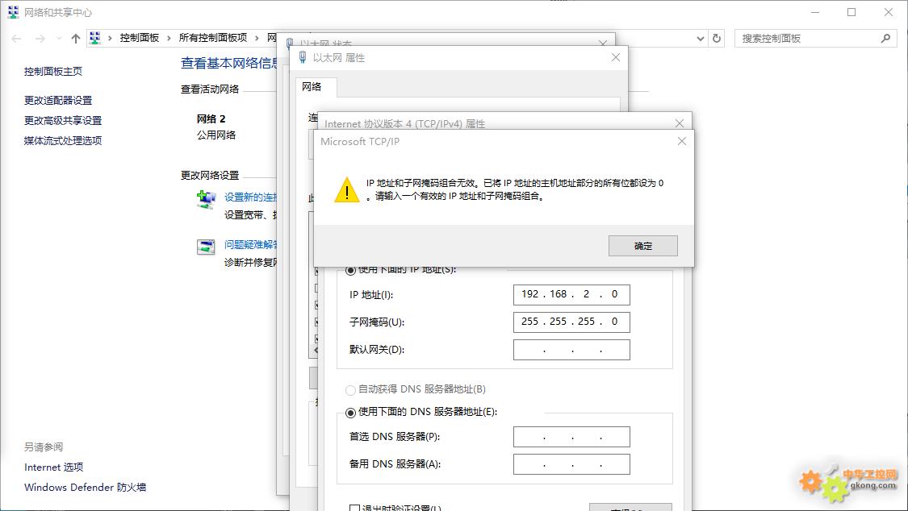Viewport: 908px width, 511px height.
Task: Select the Network tab in Ethernet properties
Action: 312,87
